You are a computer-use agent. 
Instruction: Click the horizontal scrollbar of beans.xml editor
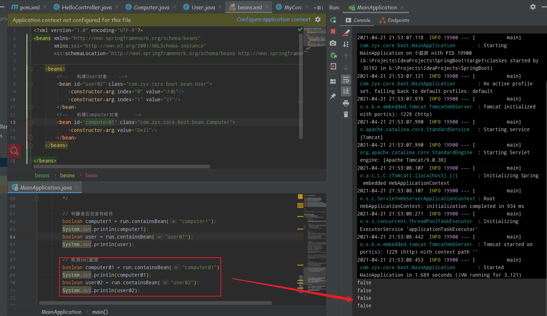121,166
